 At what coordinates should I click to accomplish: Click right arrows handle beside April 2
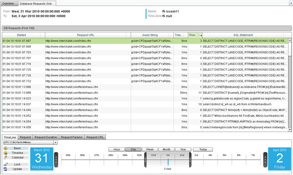(x=265, y=160)
